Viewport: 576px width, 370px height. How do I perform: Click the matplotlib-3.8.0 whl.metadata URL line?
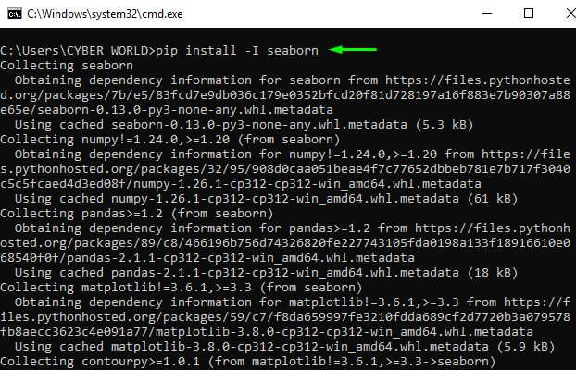(x=267, y=332)
